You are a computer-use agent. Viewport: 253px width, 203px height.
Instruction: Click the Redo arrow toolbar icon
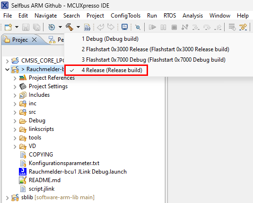coord(111,27)
